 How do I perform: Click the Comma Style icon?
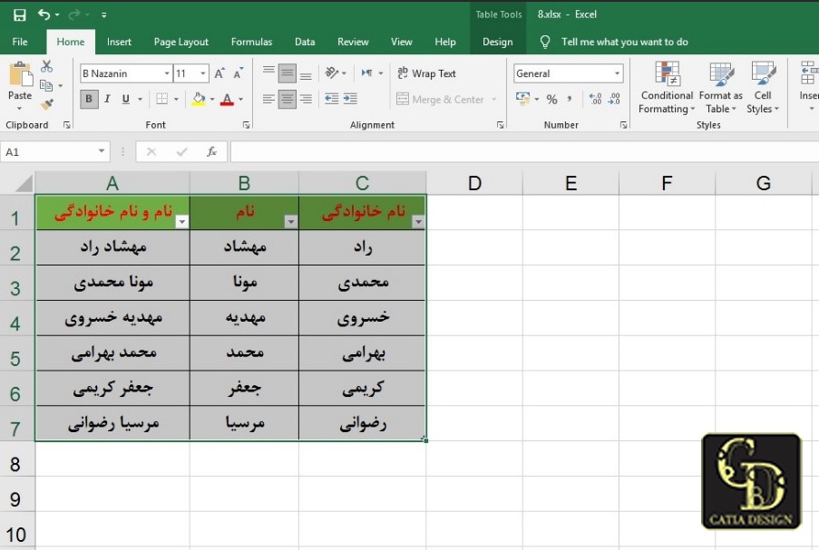[570, 99]
